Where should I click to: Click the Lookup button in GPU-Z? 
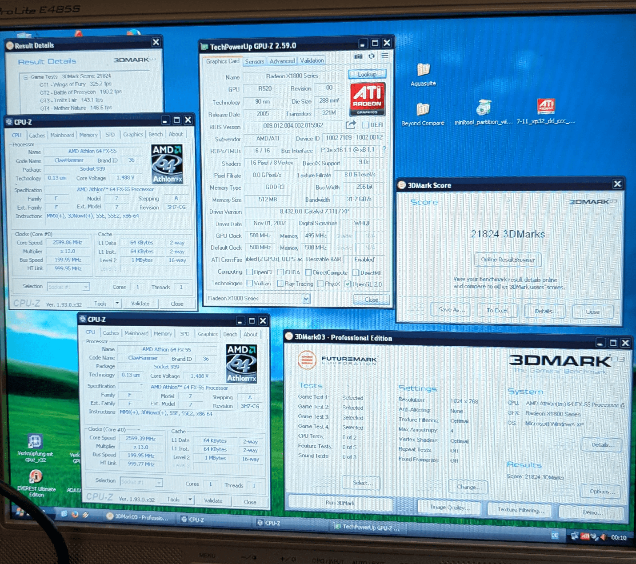367,74
